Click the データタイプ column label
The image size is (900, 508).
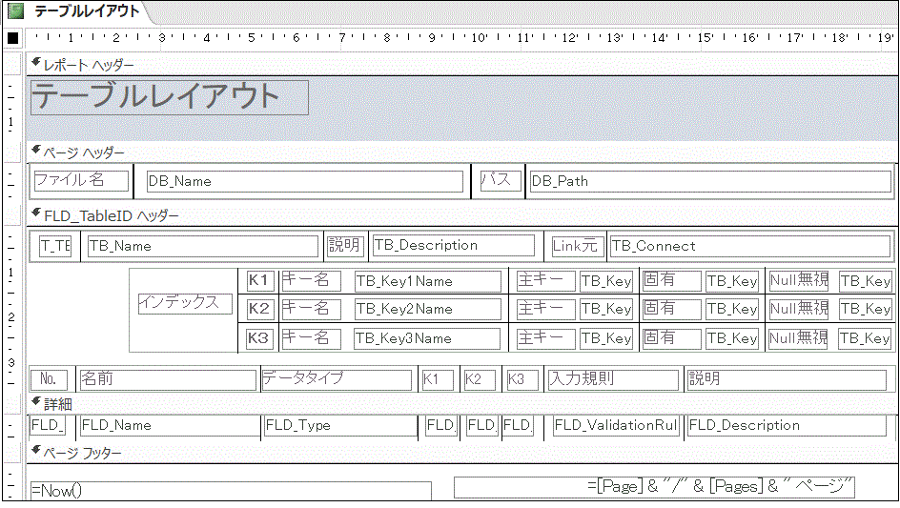click(337, 379)
